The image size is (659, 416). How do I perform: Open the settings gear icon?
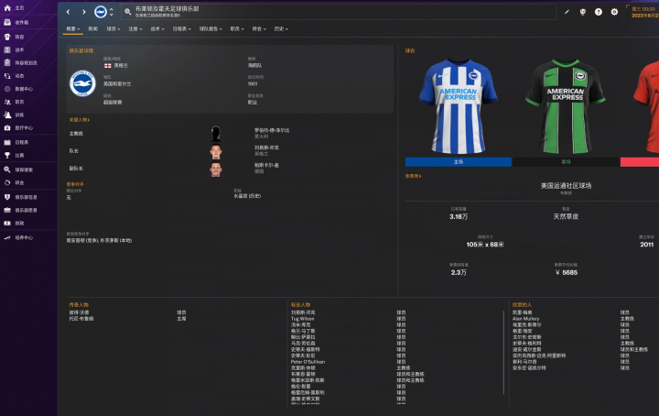[614, 12]
